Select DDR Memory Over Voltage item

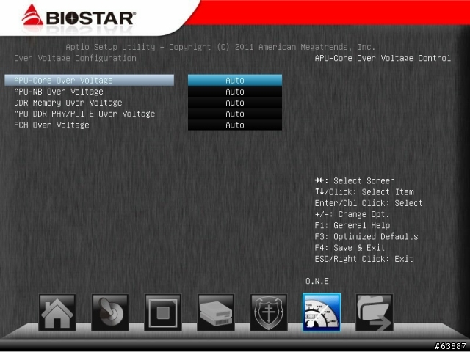[68, 103]
